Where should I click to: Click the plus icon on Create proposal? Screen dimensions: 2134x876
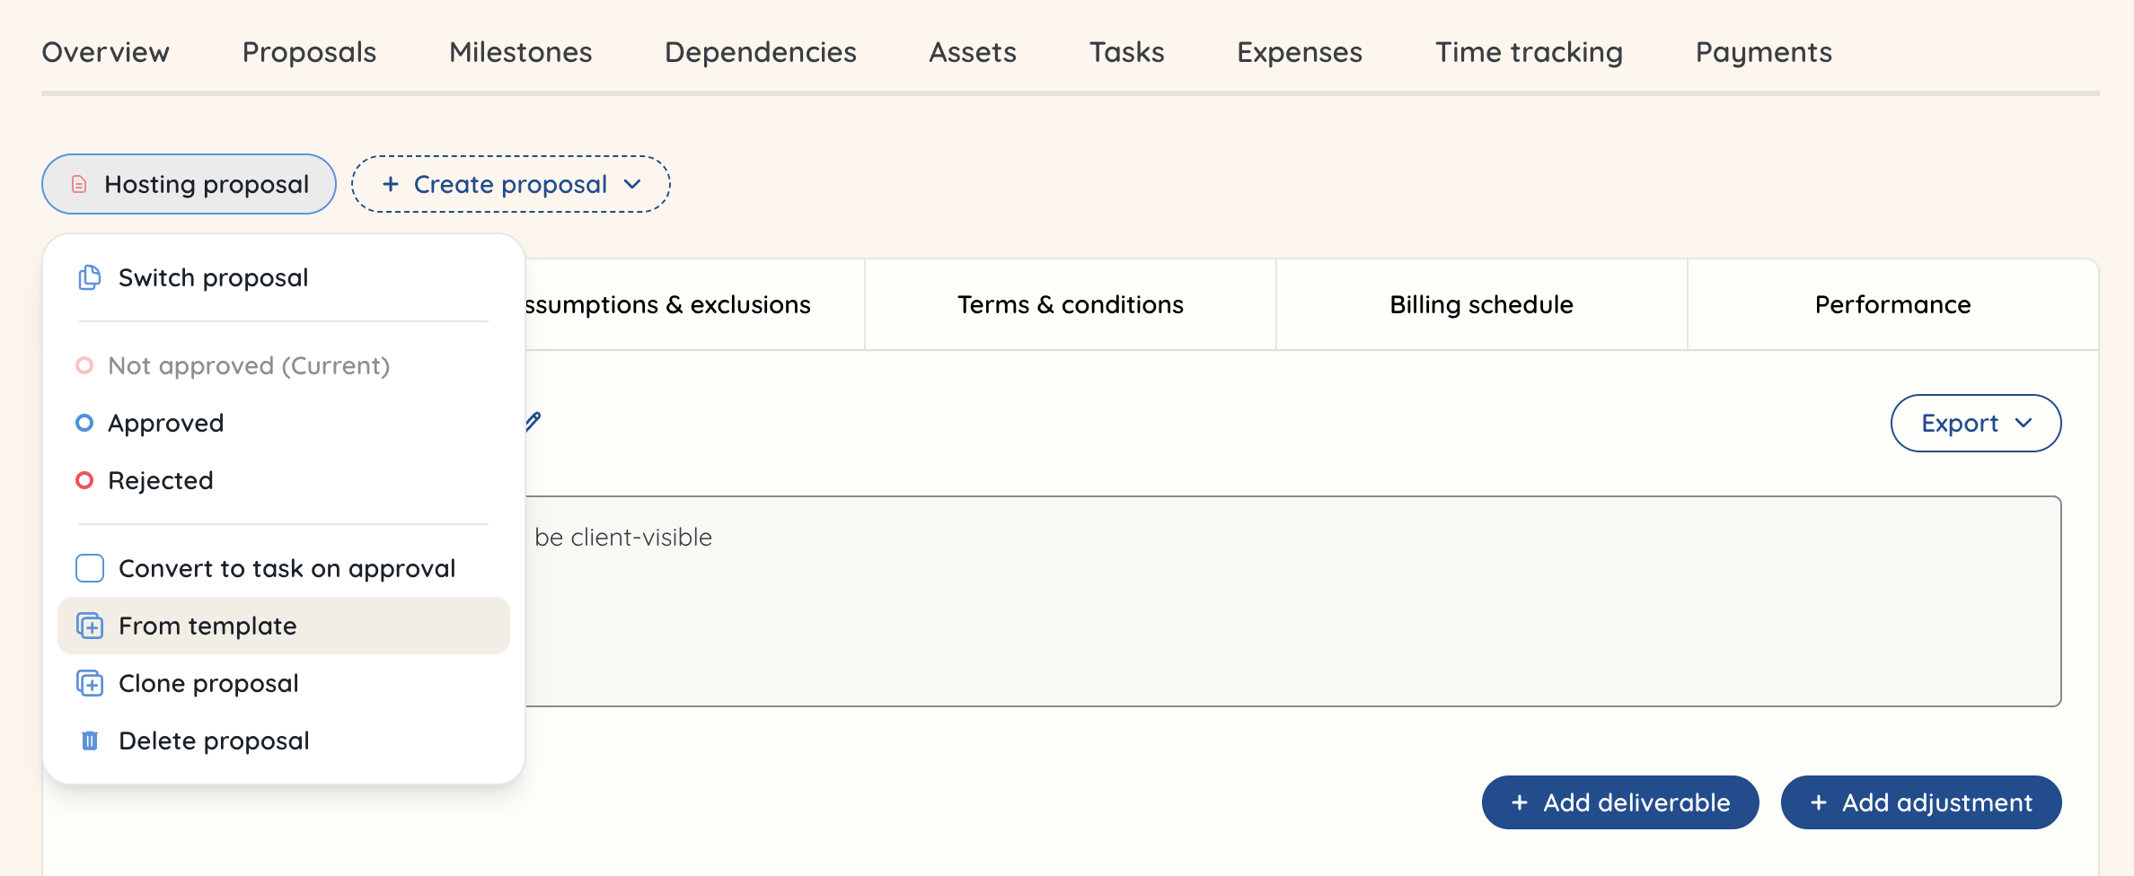click(391, 184)
